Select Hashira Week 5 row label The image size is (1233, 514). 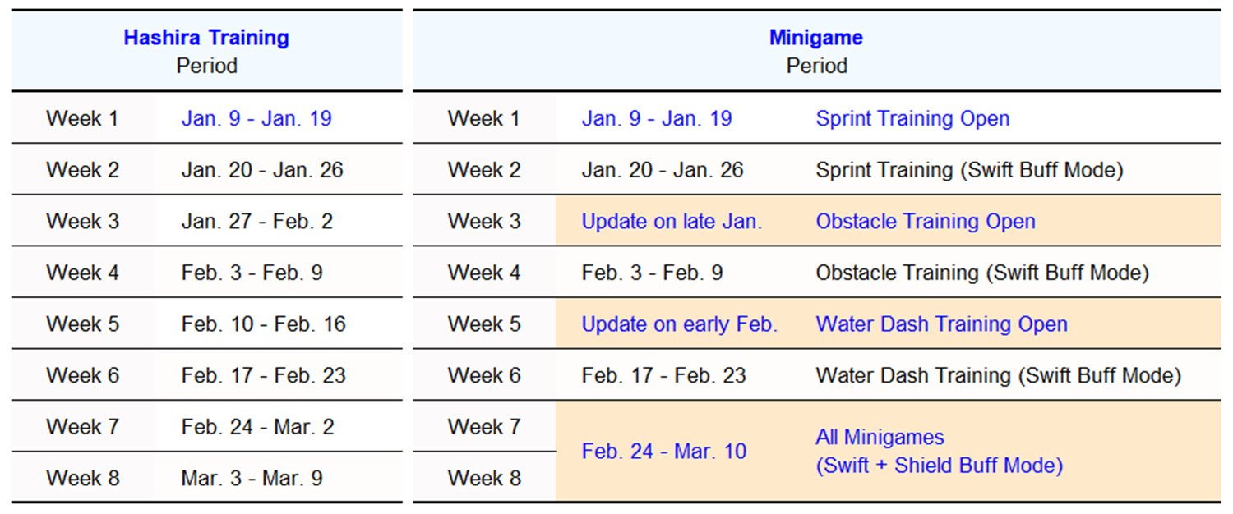[83, 324]
